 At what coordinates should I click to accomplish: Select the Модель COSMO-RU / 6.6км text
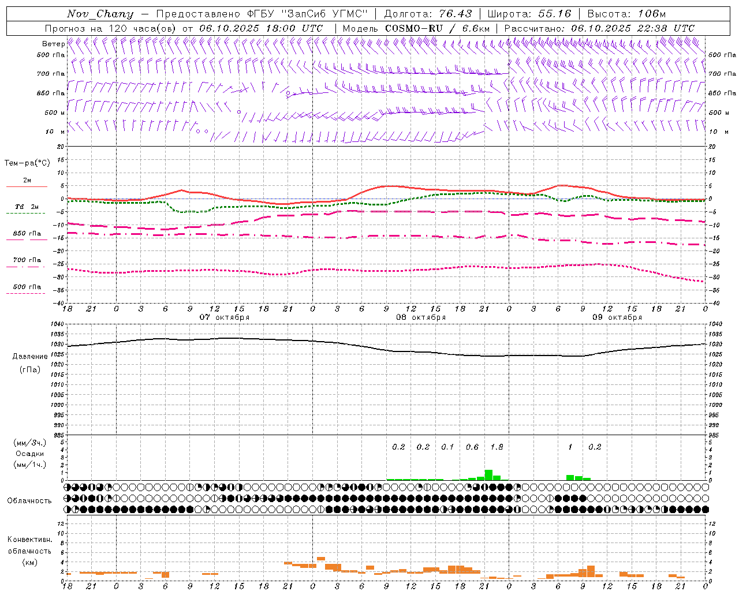tap(416, 28)
